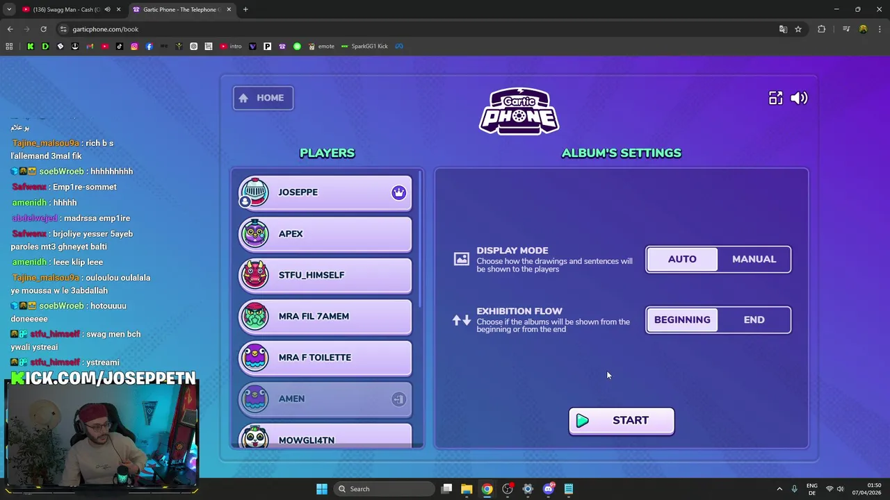This screenshot has width=890, height=500.
Task: Select player MRA FIL 7AMEM
Action: (325, 316)
